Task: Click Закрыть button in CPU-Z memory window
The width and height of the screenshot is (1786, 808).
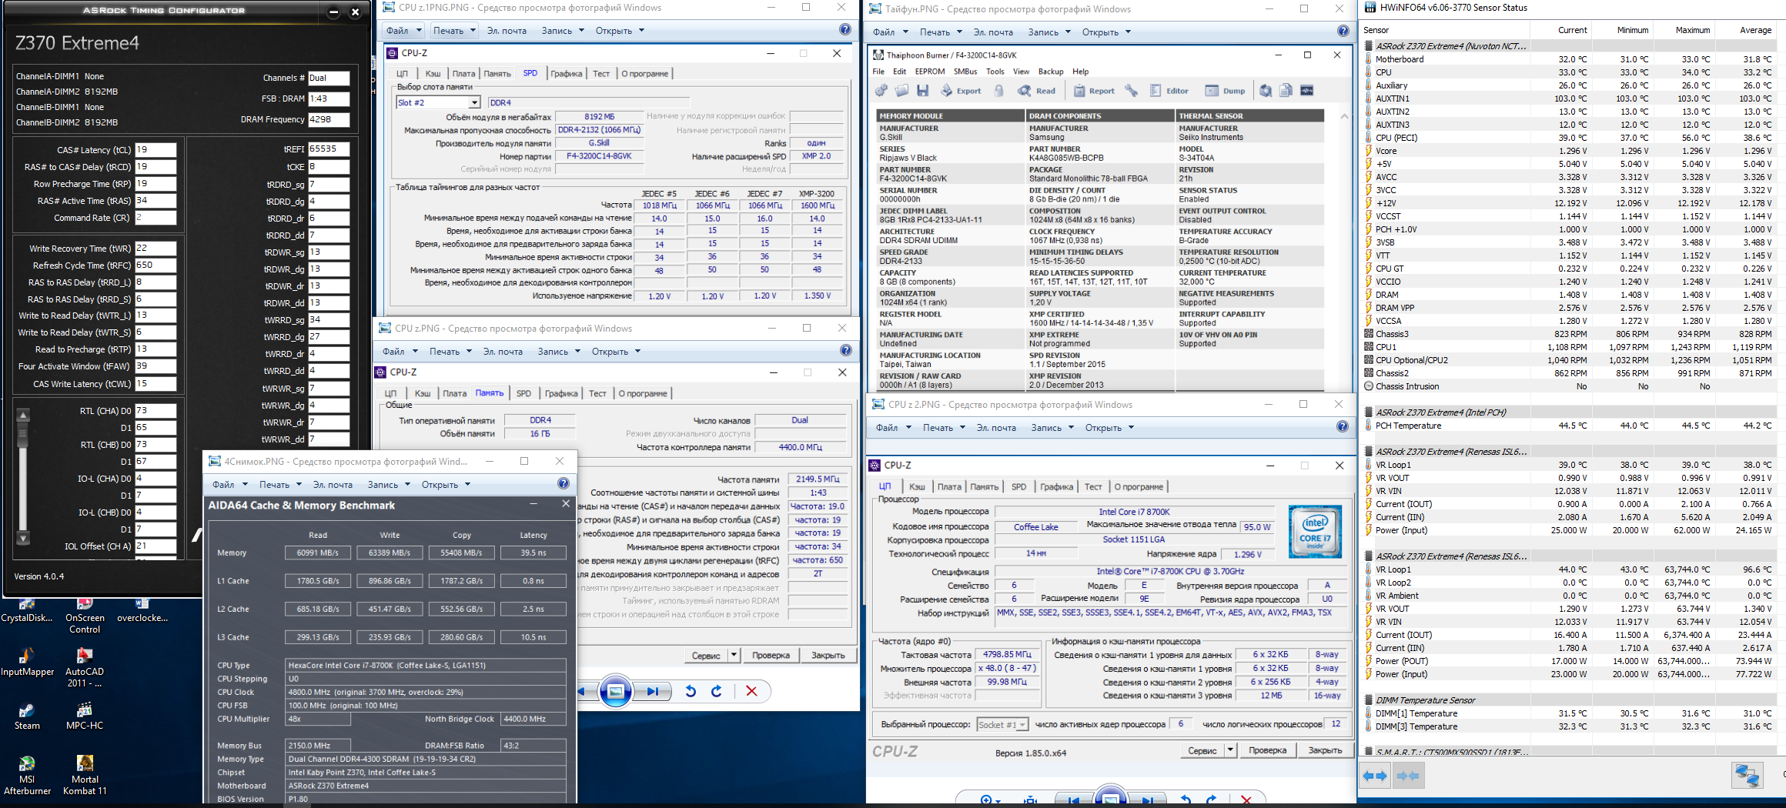Action: coord(828,655)
